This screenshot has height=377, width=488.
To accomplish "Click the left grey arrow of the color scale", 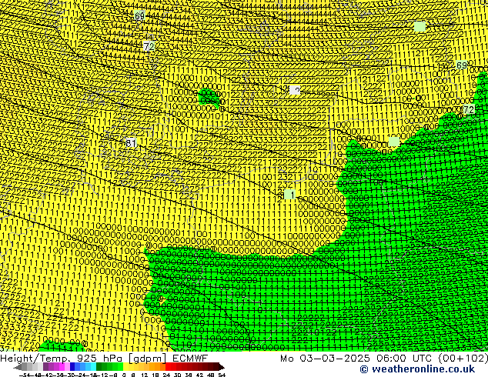I will (x=17, y=367).
